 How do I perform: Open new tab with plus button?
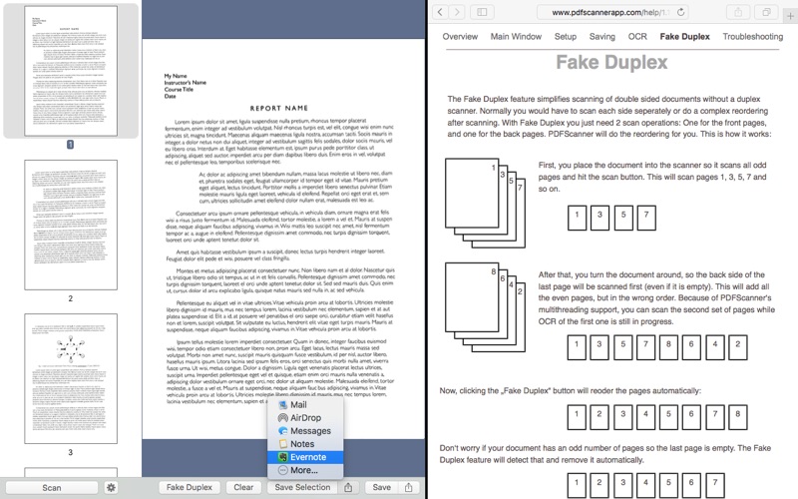790,16
